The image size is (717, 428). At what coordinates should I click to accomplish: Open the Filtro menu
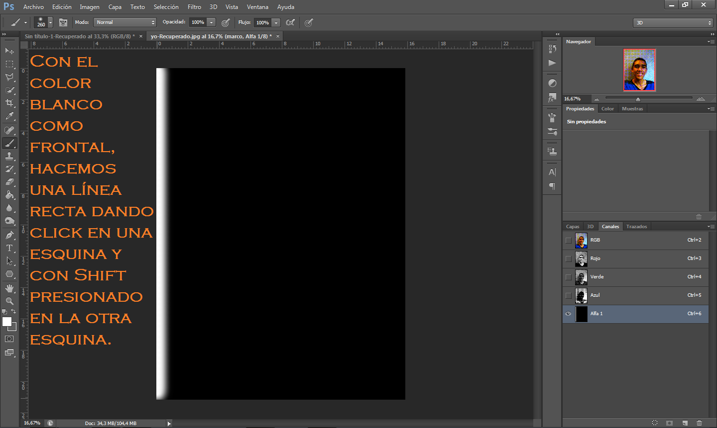click(194, 7)
